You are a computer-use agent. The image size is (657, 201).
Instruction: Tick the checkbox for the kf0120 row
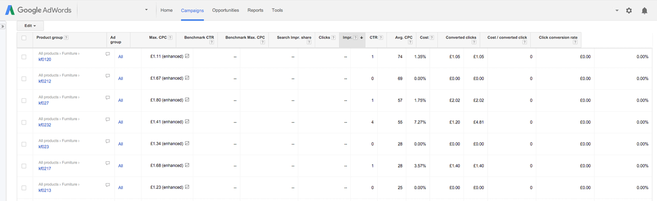pyautogui.click(x=24, y=56)
